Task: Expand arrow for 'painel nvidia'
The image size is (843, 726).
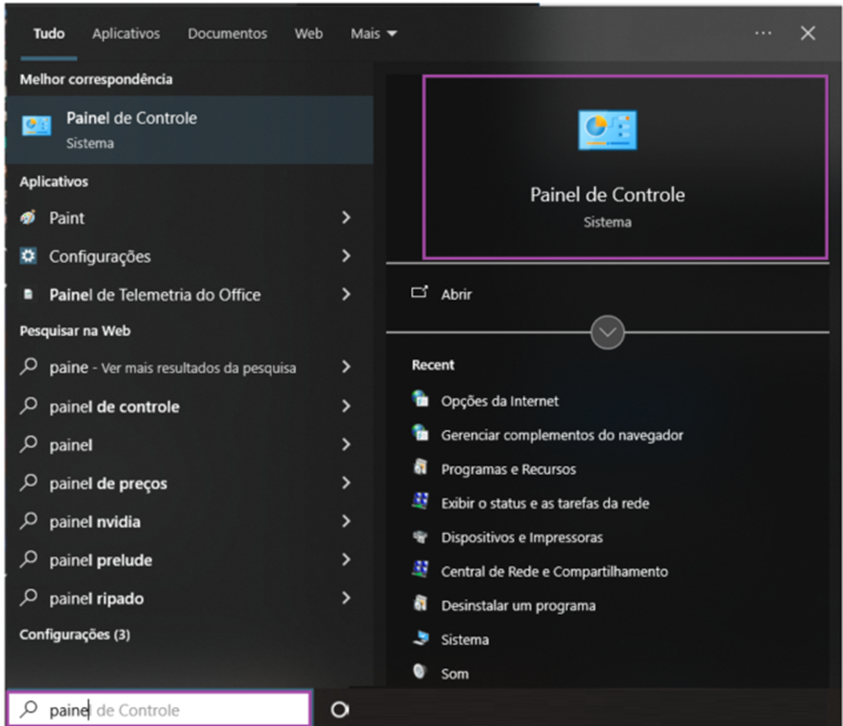Action: coord(346,521)
